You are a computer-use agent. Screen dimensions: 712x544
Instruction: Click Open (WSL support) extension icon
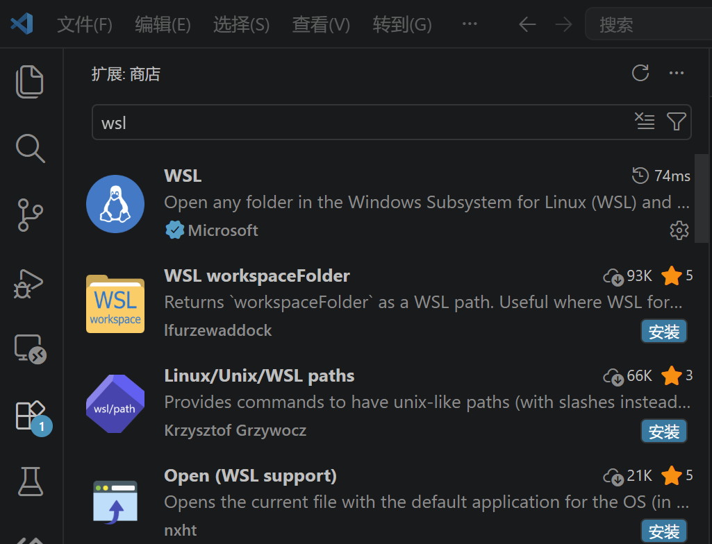point(115,502)
